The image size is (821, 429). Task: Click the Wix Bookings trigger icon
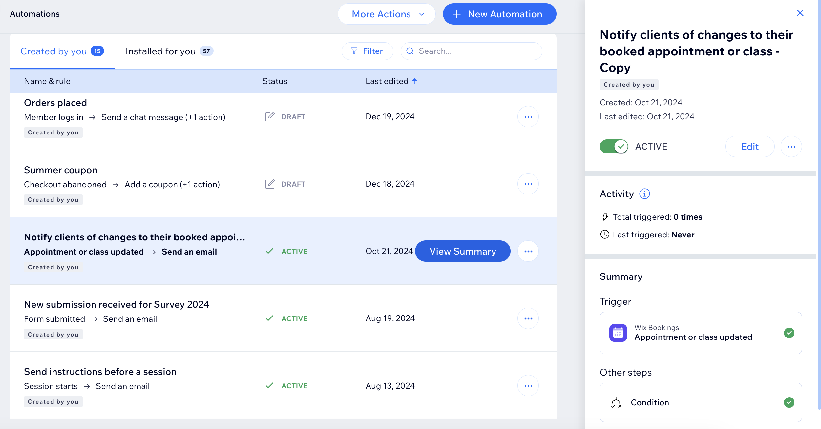(618, 332)
